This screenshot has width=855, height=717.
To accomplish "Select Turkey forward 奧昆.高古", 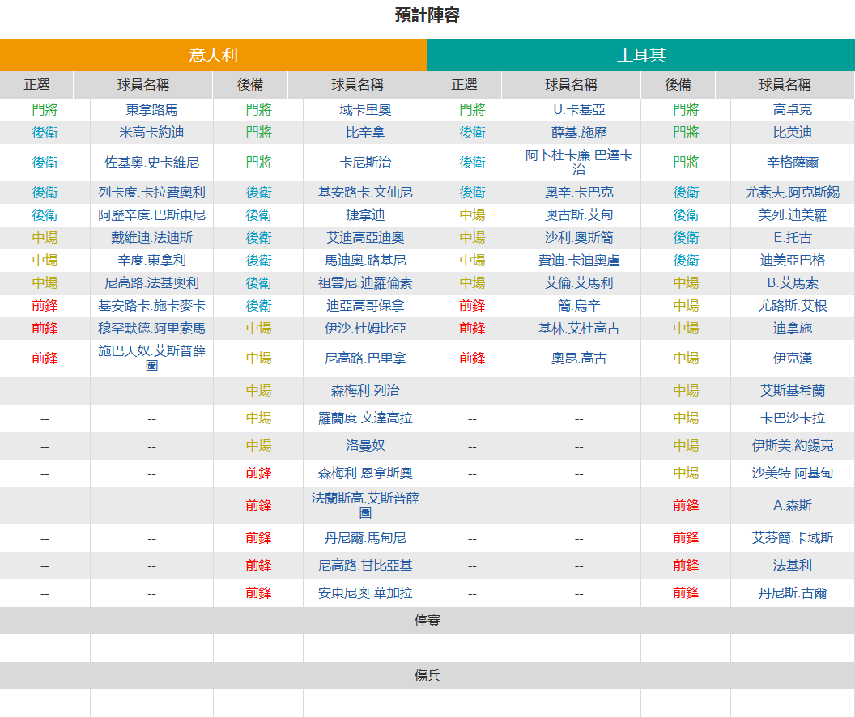I will 579,358.
